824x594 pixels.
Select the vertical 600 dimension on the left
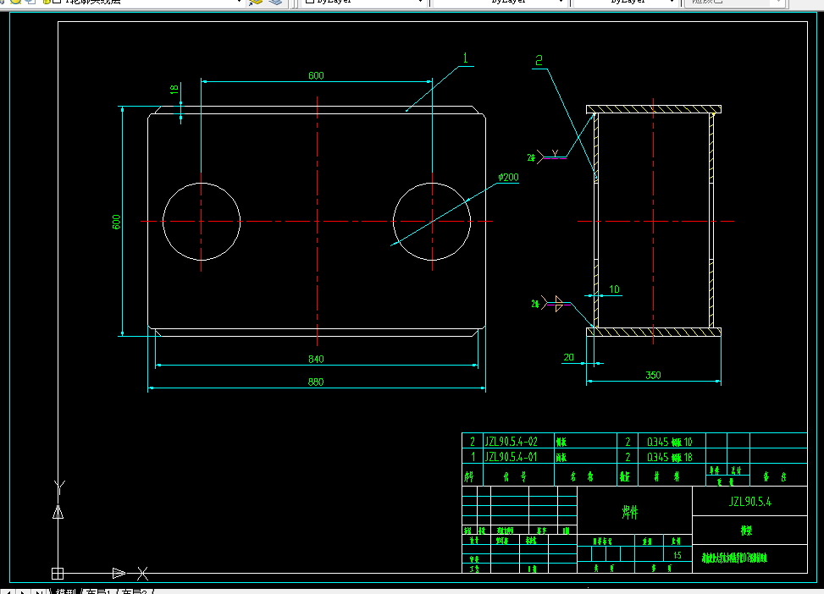tap(116, 222)
